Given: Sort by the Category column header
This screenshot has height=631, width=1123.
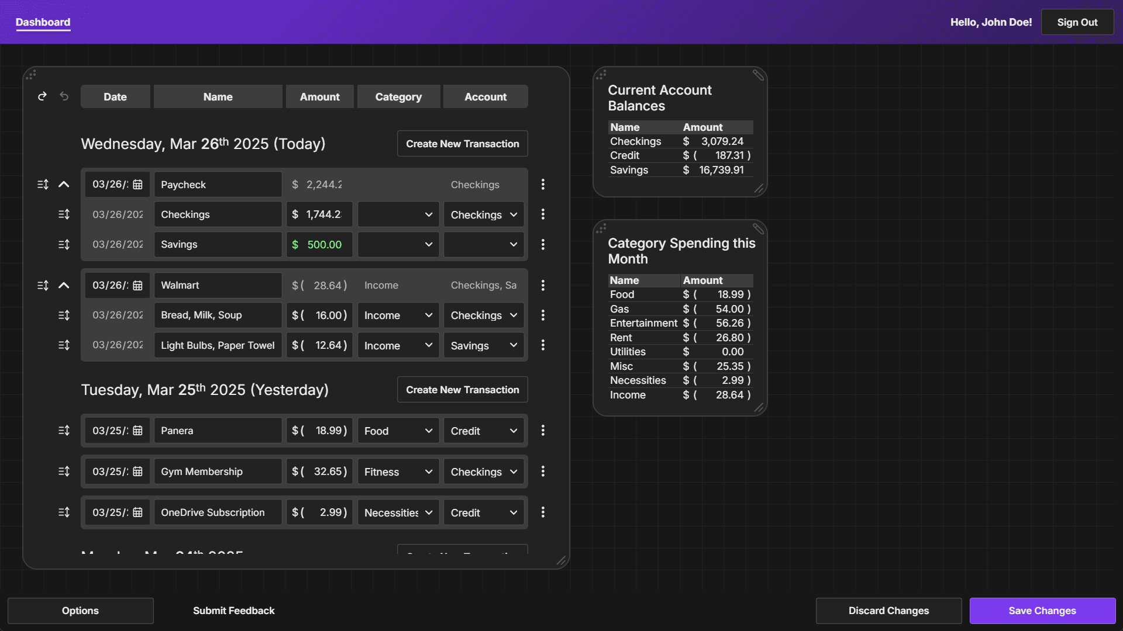Looking at the screenshot, I should (398, 97).
